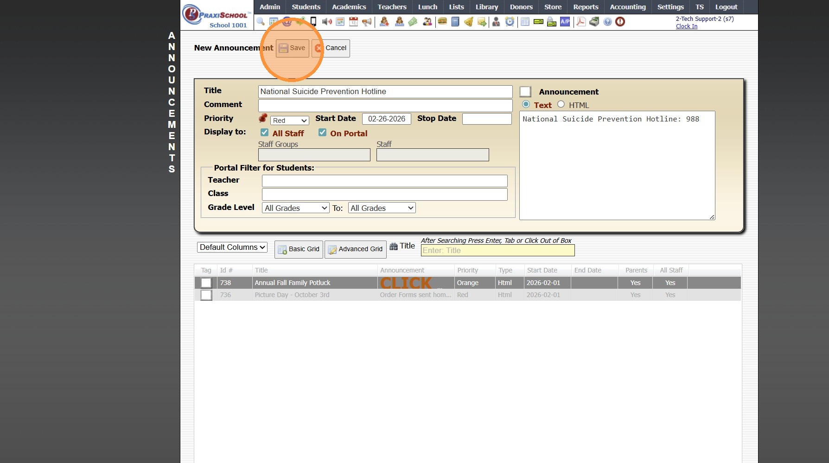Image resolution: width=829 pixels, height=463 pixels.
Task: Open the Grade Level To dropdown
Action: pyautogui.click(x=382, y=208)
